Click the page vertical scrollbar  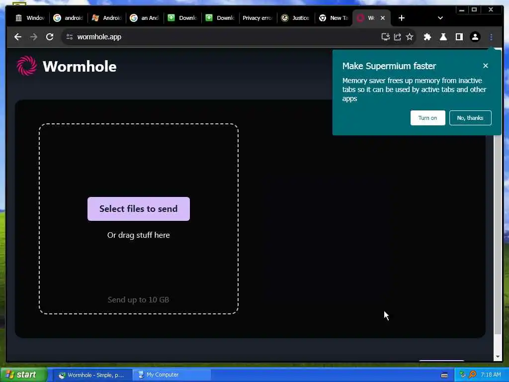pyautogui.click(x=498, y=234)
